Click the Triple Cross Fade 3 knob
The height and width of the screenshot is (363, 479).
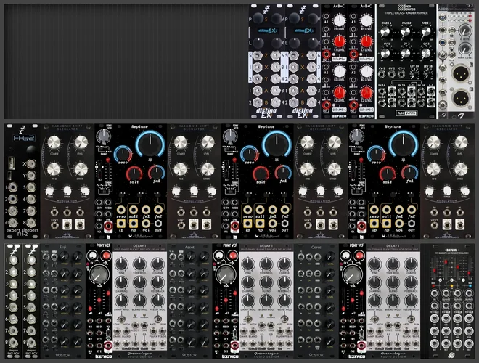click(x=426, y=32)
